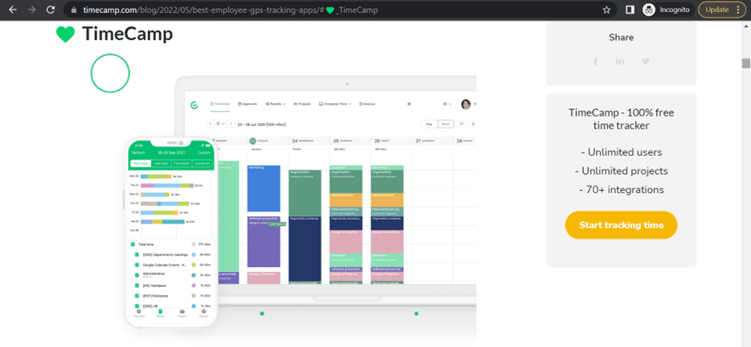Click the browser back arrow
The image size is (751, 347).
(11, 10)
